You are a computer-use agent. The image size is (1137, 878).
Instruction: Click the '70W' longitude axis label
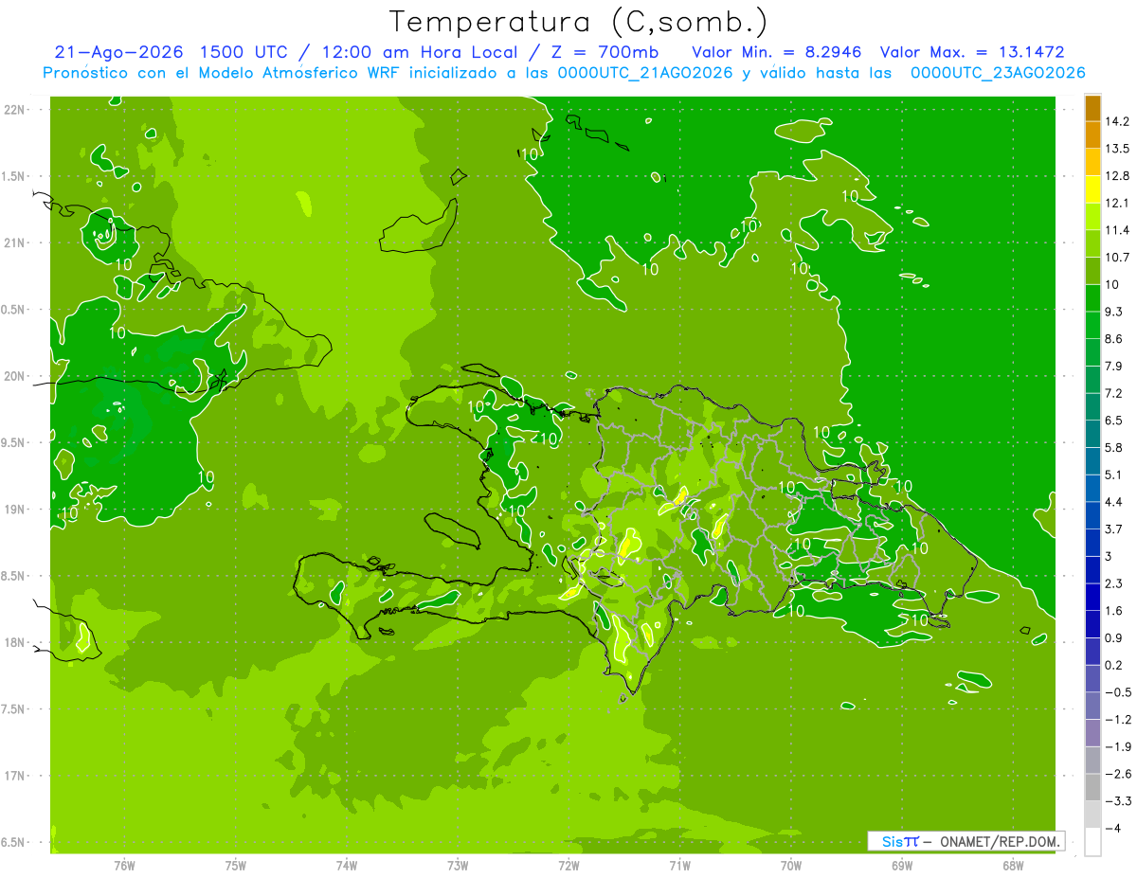pos(791,866)
